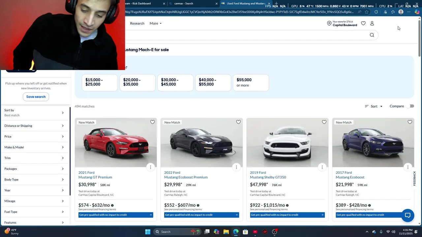Click info icon beside $574 - $632/mo
This screenshot has height=237, width=422.
[112, 205]
